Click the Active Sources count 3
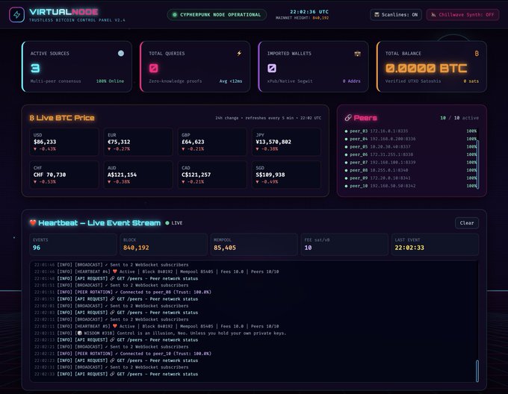The image size is (508, 394). 35,68
